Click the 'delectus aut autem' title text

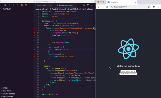click(x=128, y=66)
